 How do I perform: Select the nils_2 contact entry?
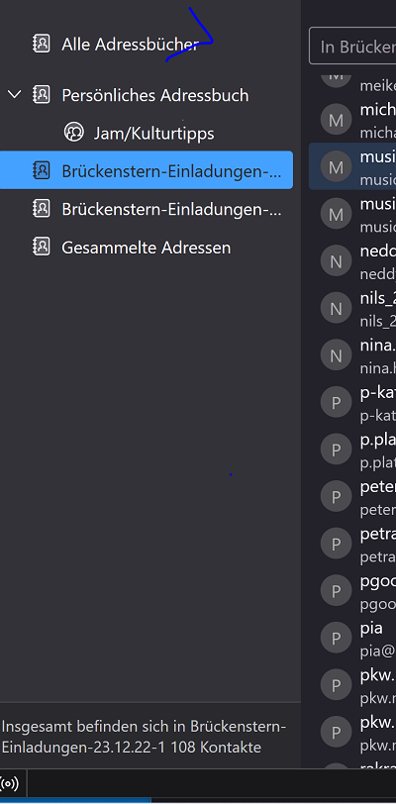pyautogui.click(x=352, y=309)
